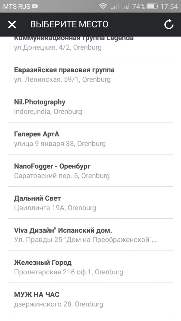This screenshot has height=321, width=181.
Task: Choose Дальний Свет on Цвиллинга 19А
Action: tap(37, 198)
